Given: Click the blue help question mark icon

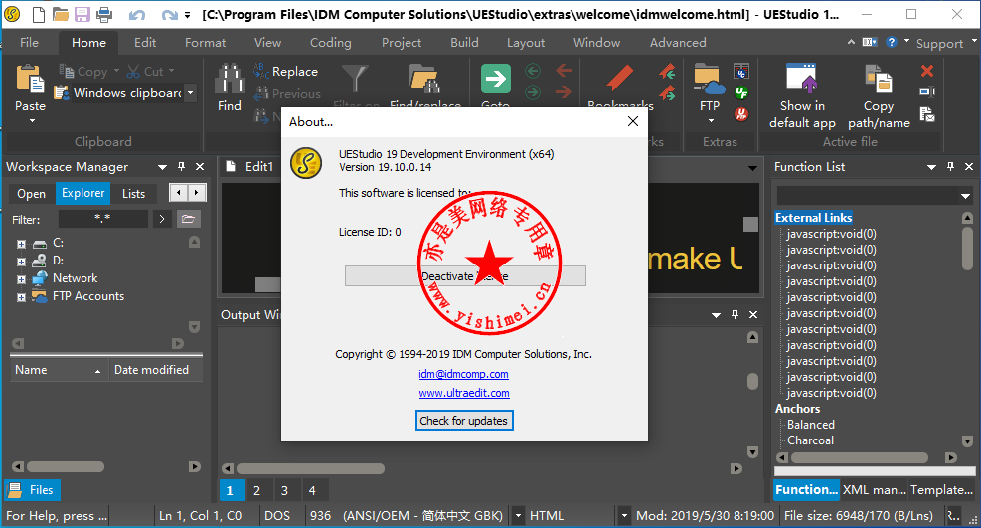Looking at the screenshot, I should coord(892,42).
